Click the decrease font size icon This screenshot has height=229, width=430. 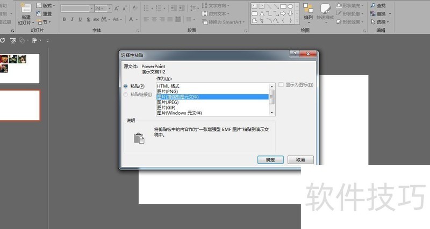coord(125,9)
